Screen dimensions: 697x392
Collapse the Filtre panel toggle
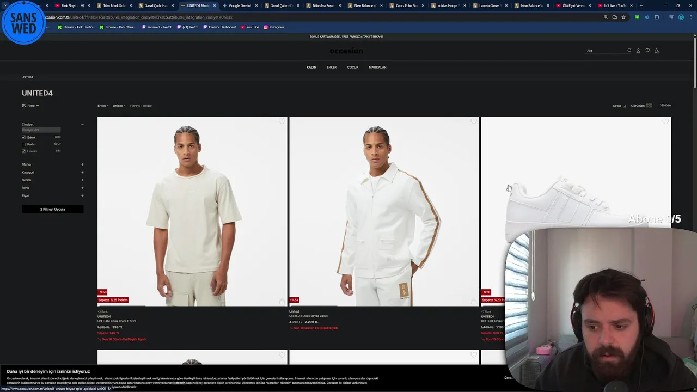tap(38, 106)
